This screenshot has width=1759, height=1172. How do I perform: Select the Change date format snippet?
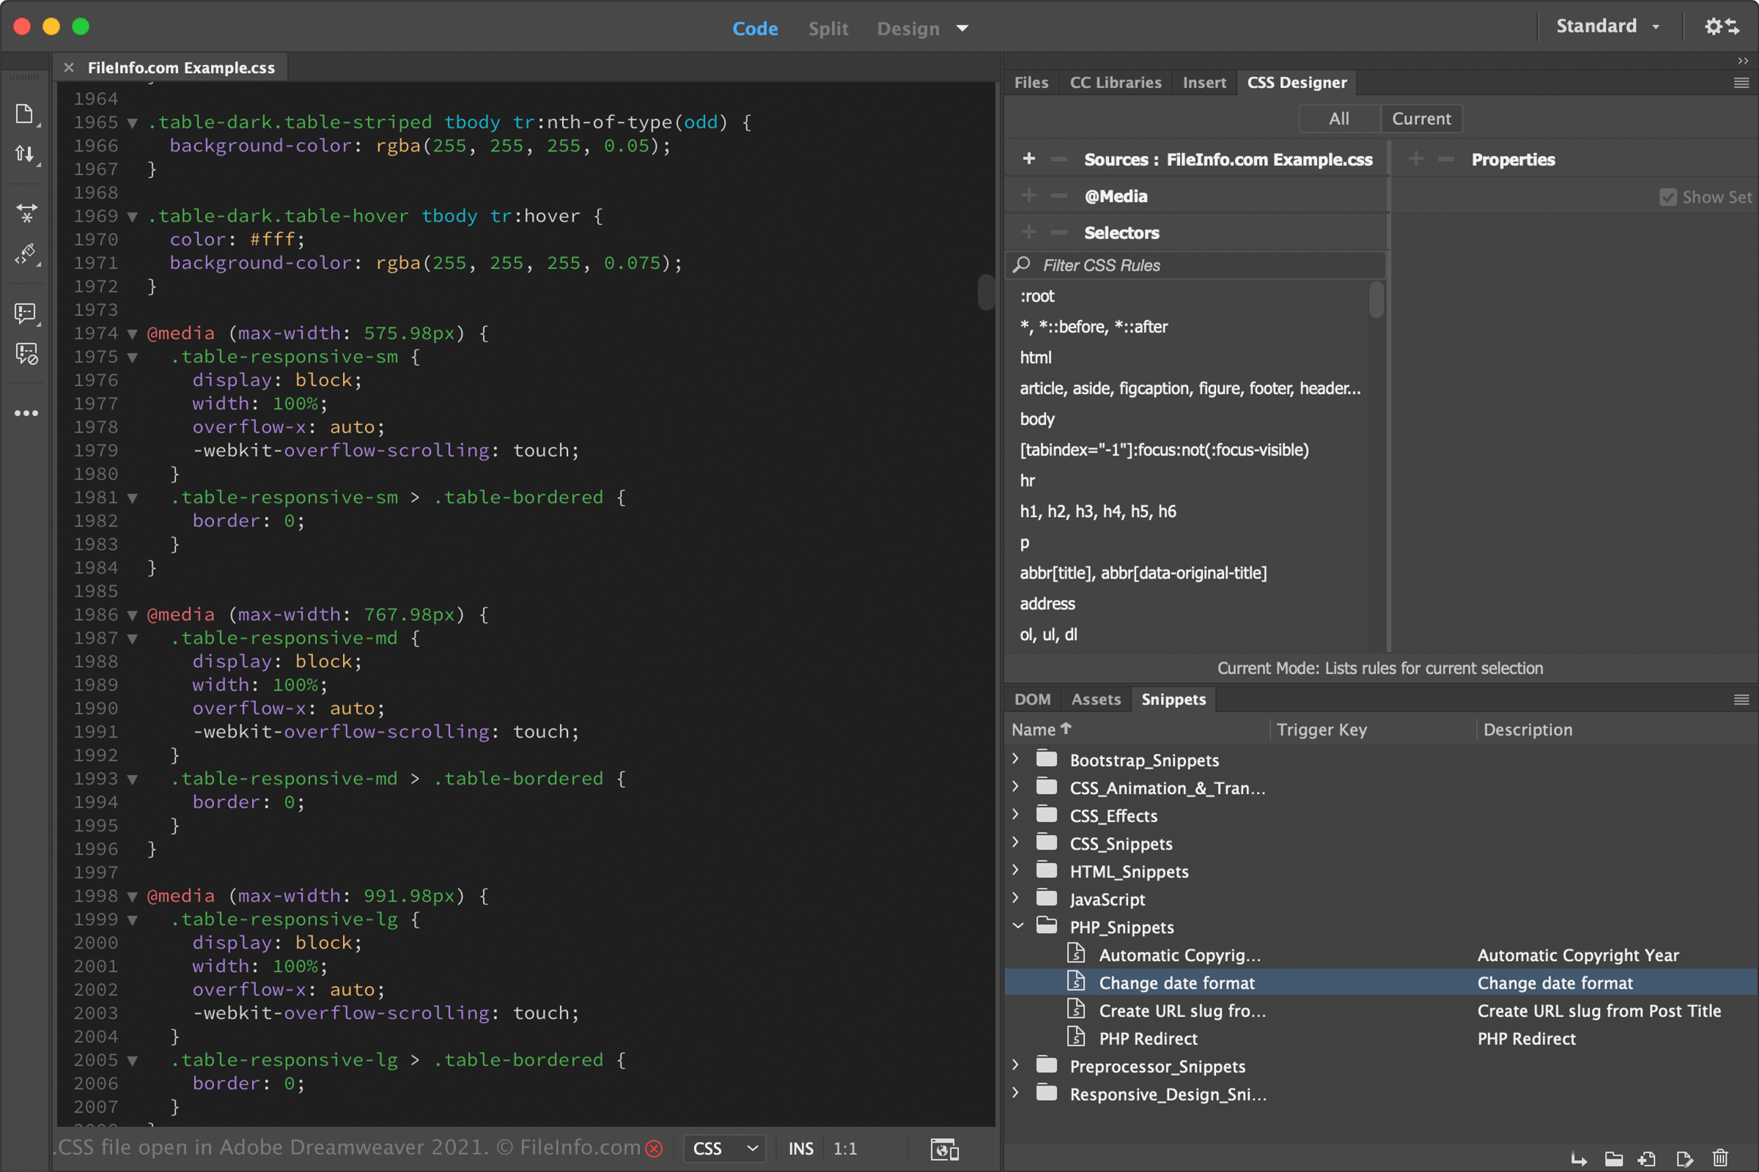coord(1176,982)
